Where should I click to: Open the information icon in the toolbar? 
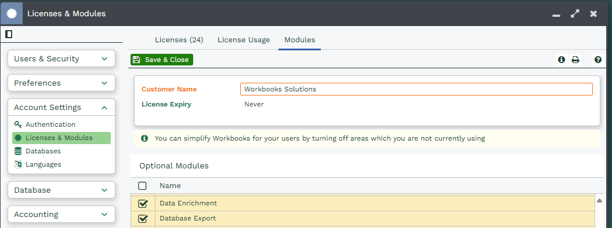pos(562,60)
